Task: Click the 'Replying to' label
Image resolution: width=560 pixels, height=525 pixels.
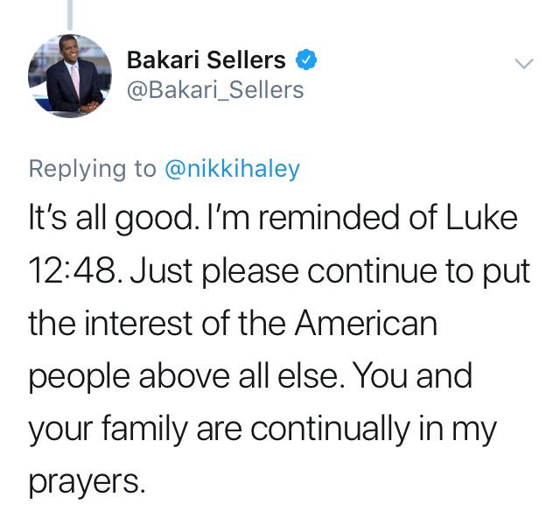Action: 93,169
